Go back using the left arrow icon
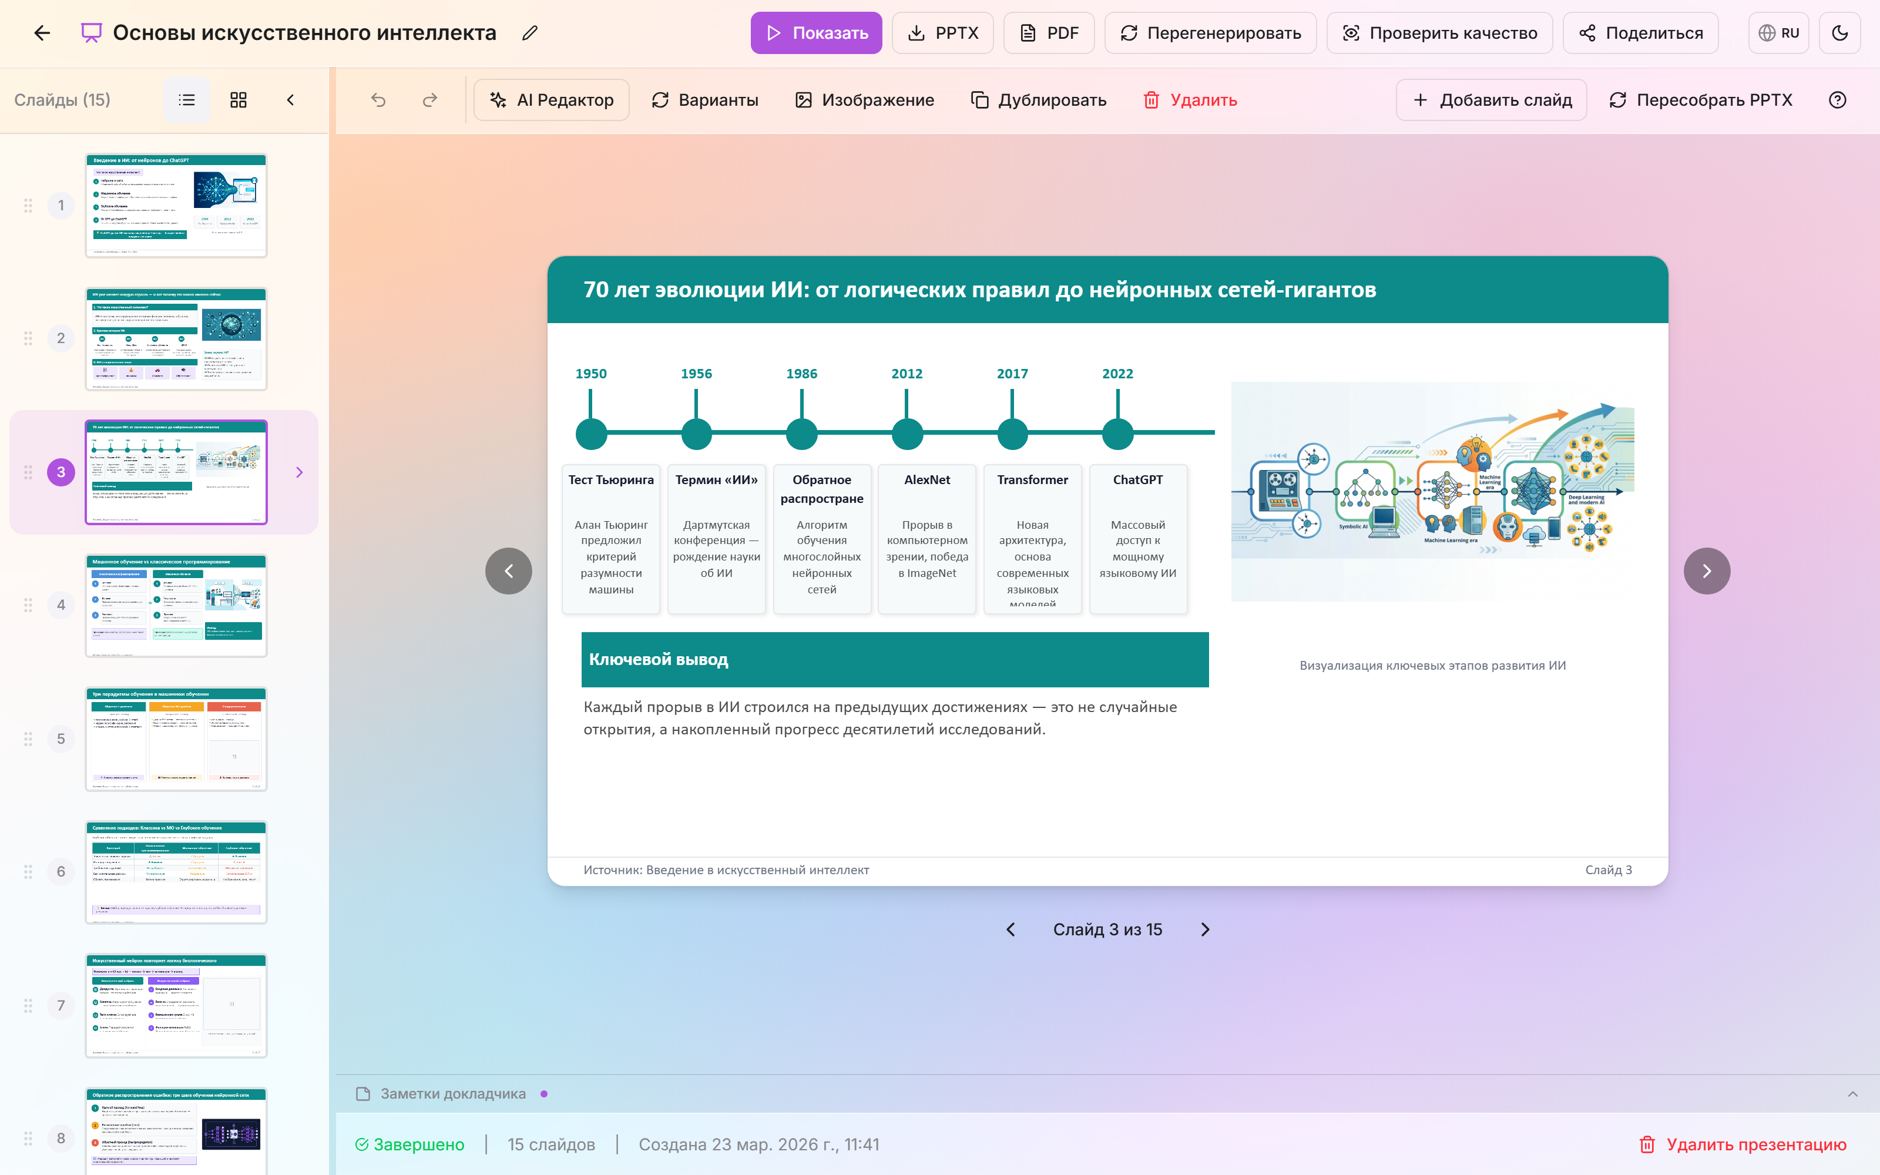This screenshot has width=1880, height=1175. click(x=43, y=33)
